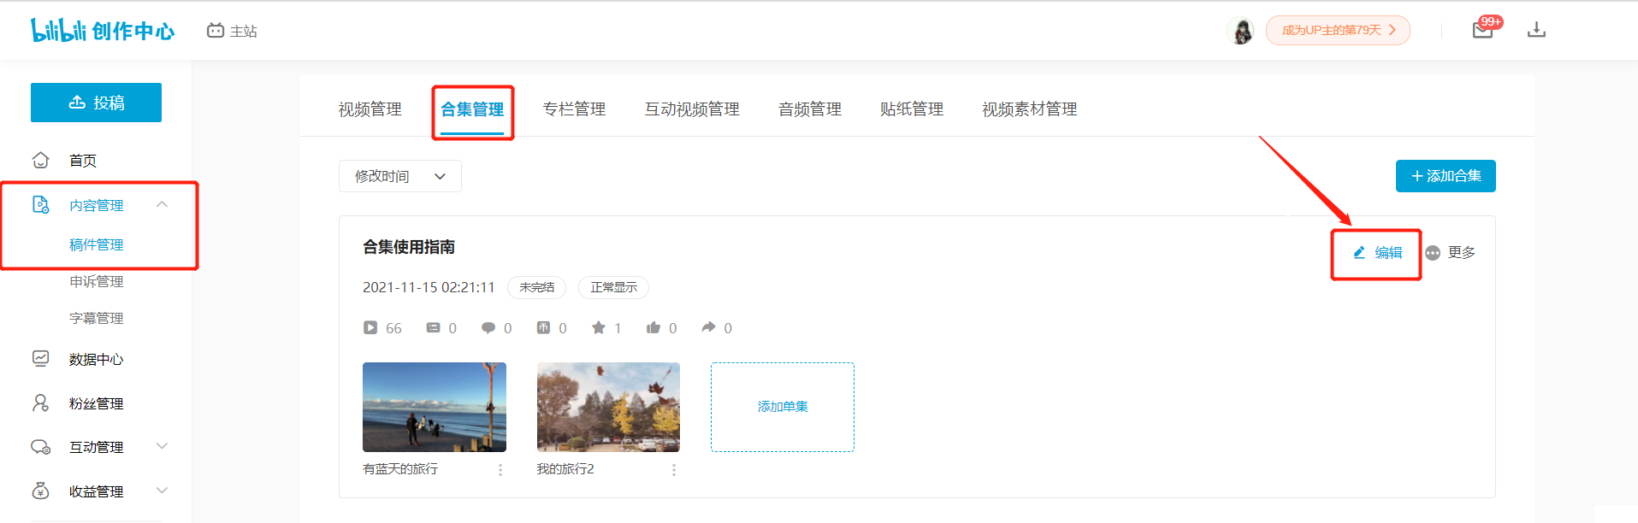Viewport: 1638px width, 523px height.
Task: Open the message inbox icon with 99+ badge
Action: pos(1483,30)
